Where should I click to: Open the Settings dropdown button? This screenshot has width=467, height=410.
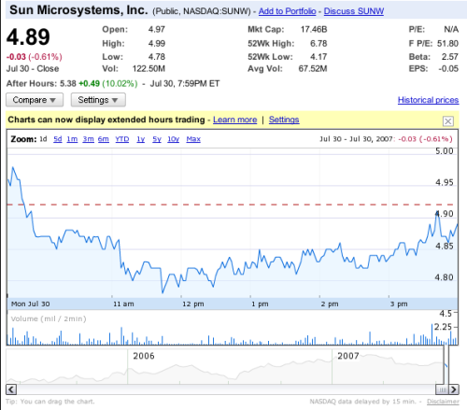(98, 100)
